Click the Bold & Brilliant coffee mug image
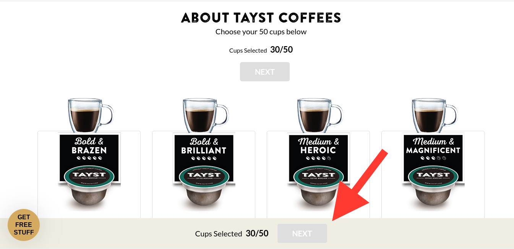Viewport: 514px width, 249px height. 205,115
